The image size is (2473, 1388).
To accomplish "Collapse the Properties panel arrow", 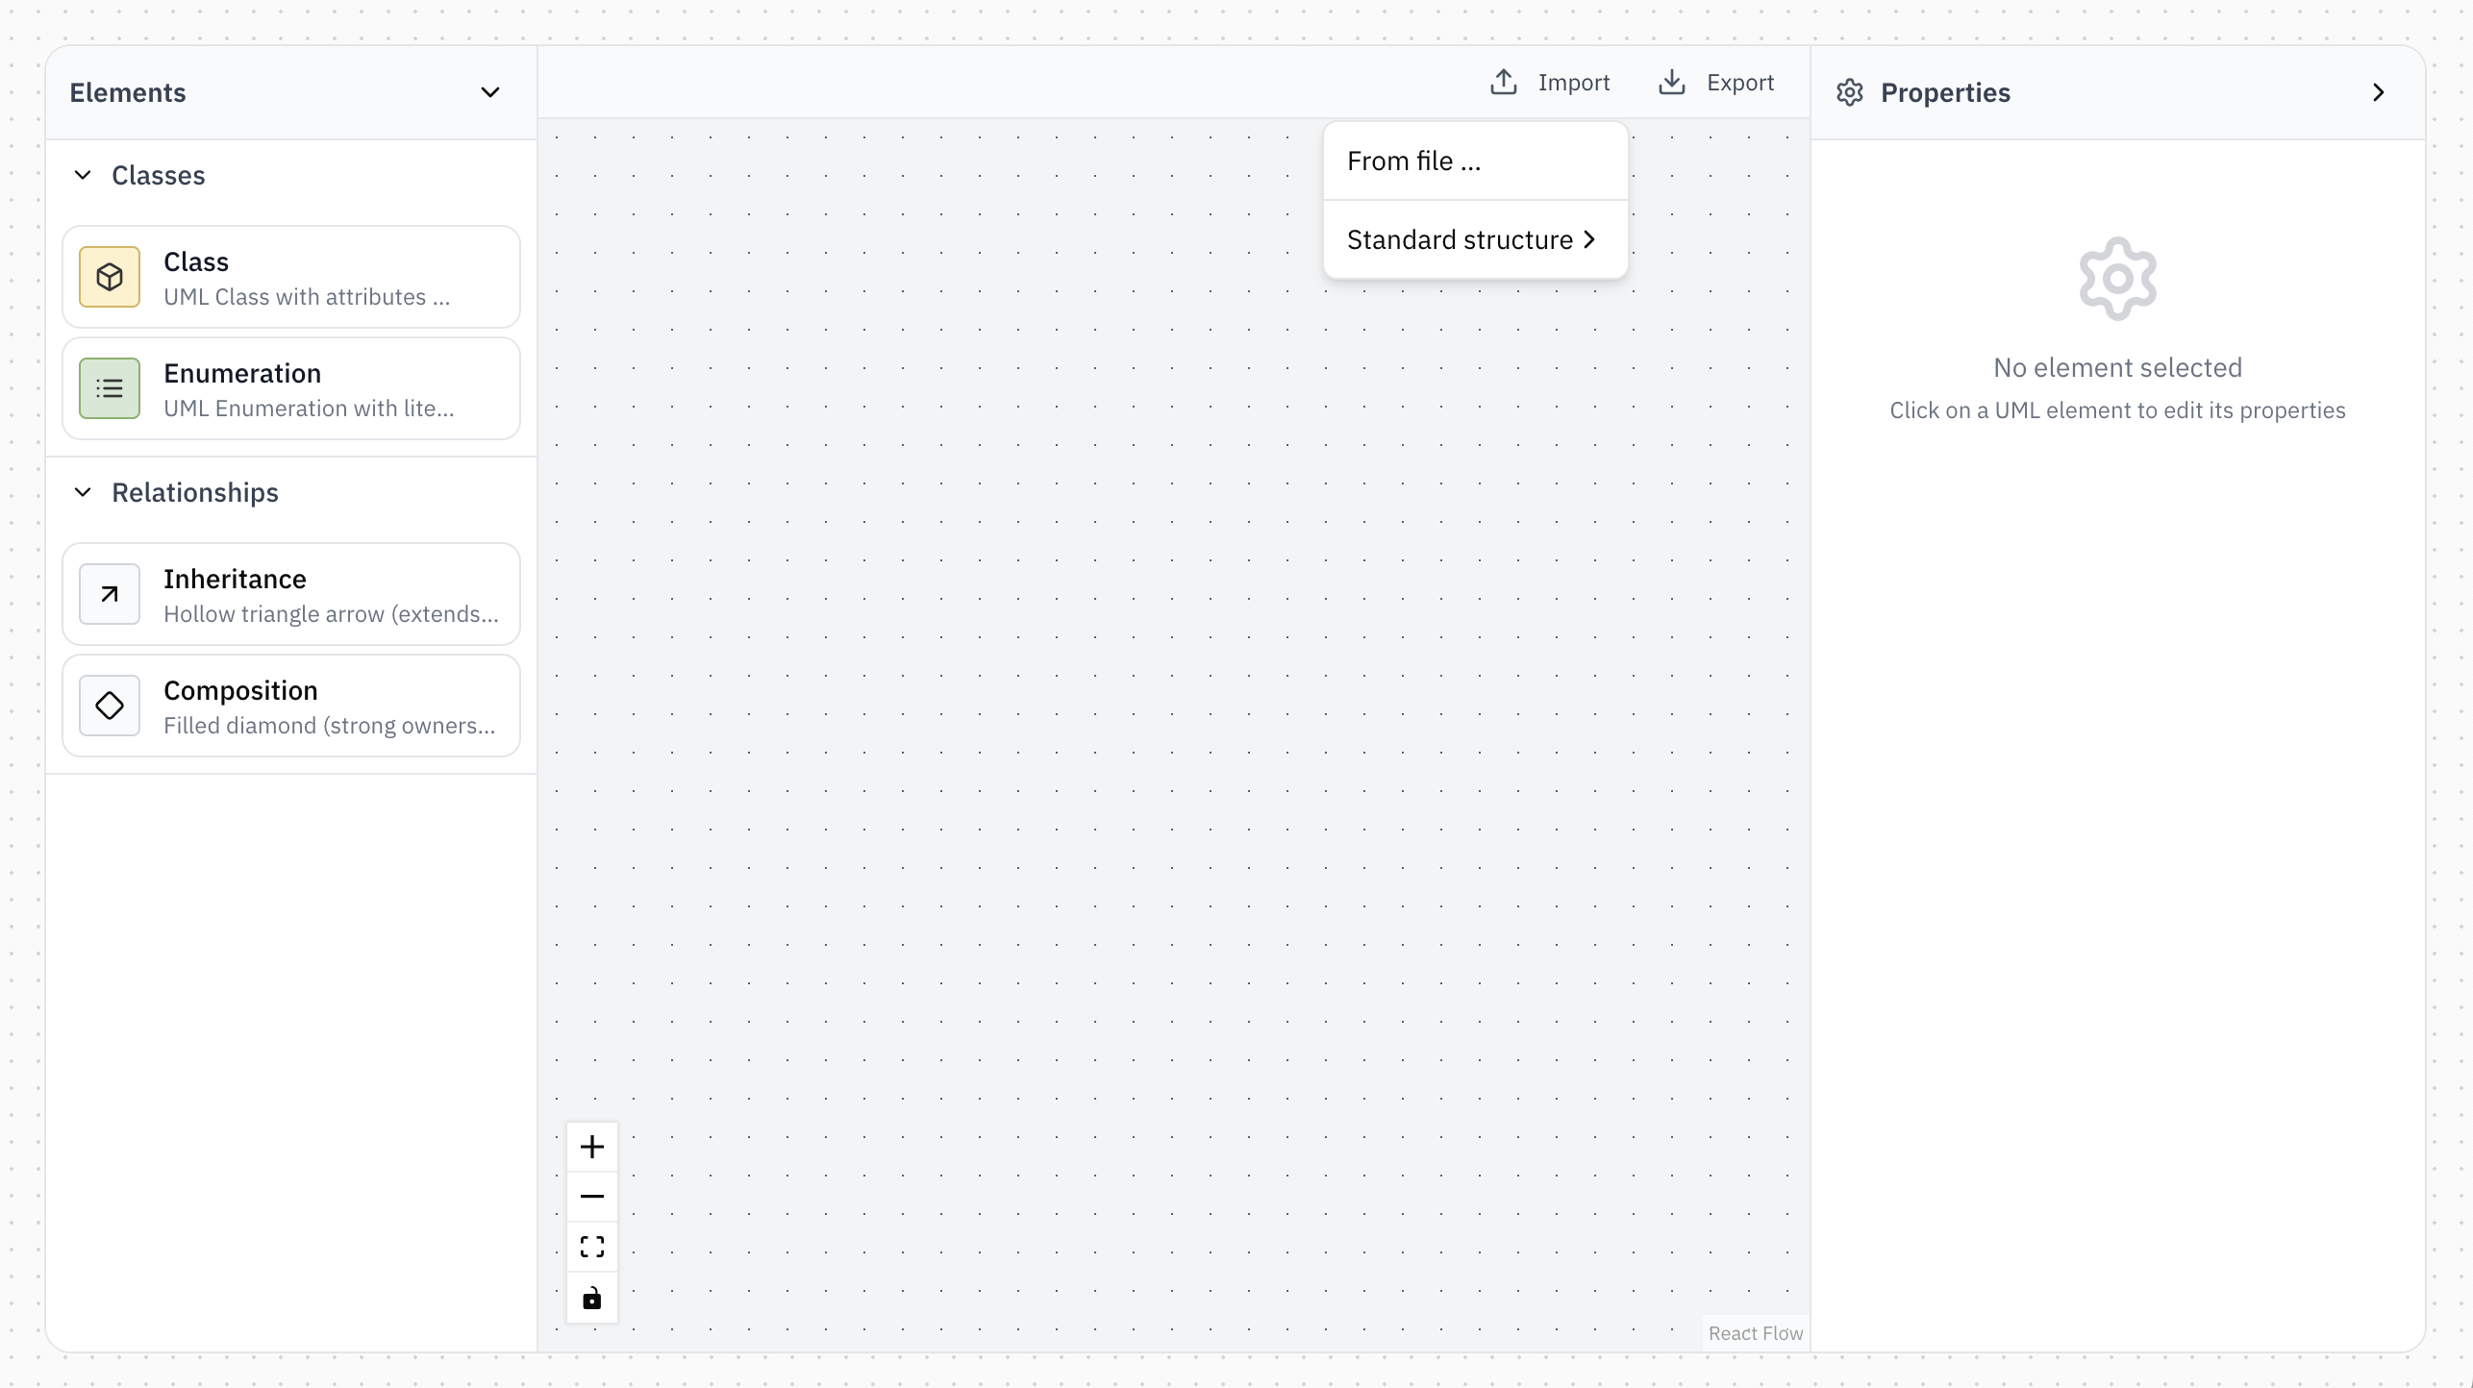I will click(x=2379, y=92).
